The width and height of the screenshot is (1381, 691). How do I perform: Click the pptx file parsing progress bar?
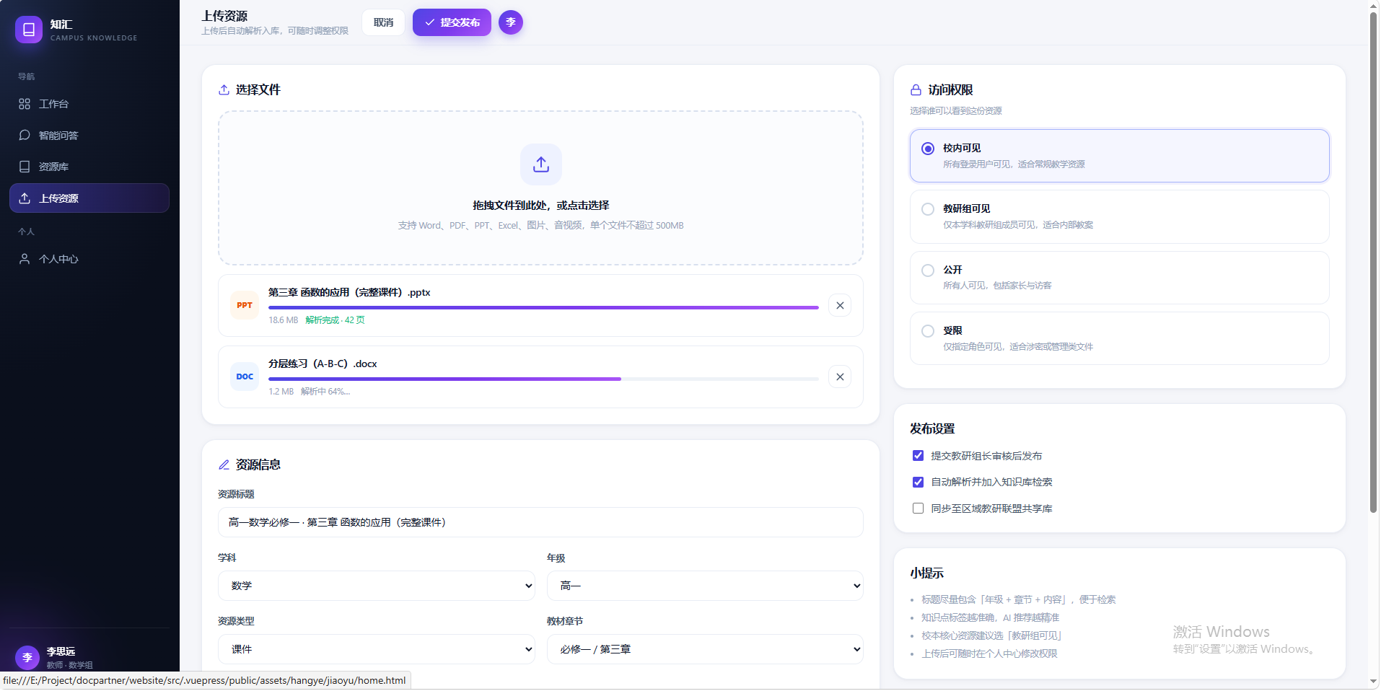coord(543,307)
